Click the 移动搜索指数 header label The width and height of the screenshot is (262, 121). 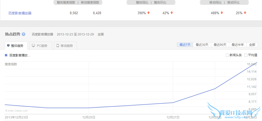point(90,3)
